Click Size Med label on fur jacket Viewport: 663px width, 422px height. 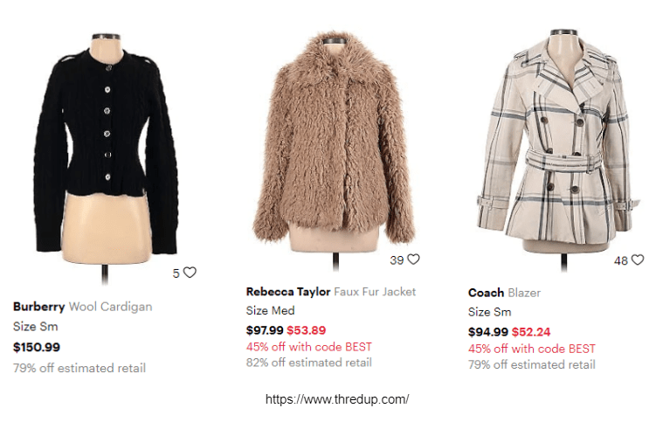tap(271, 311)
